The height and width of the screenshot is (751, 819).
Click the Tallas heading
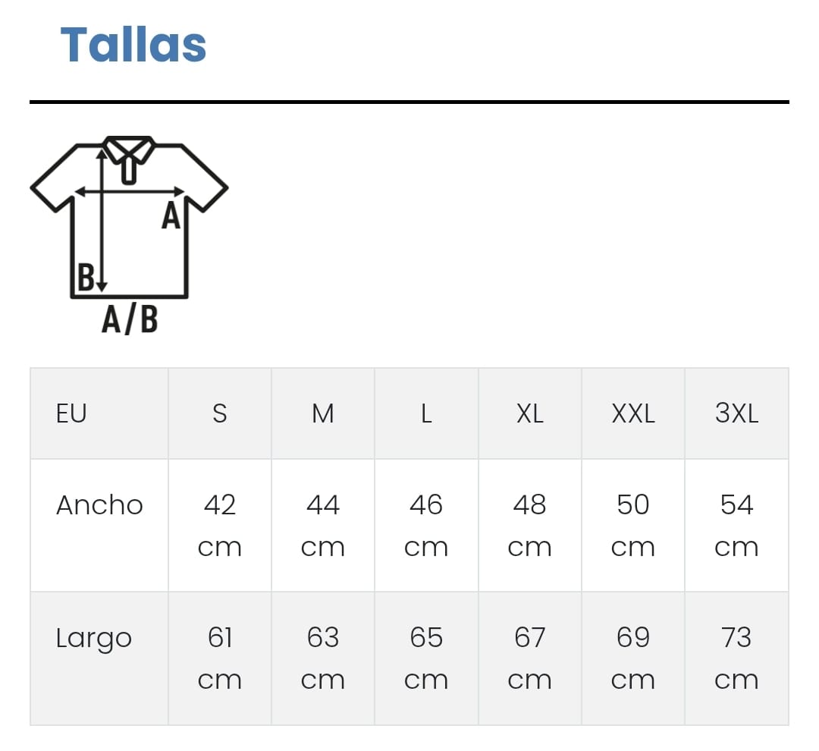[133, 45]
